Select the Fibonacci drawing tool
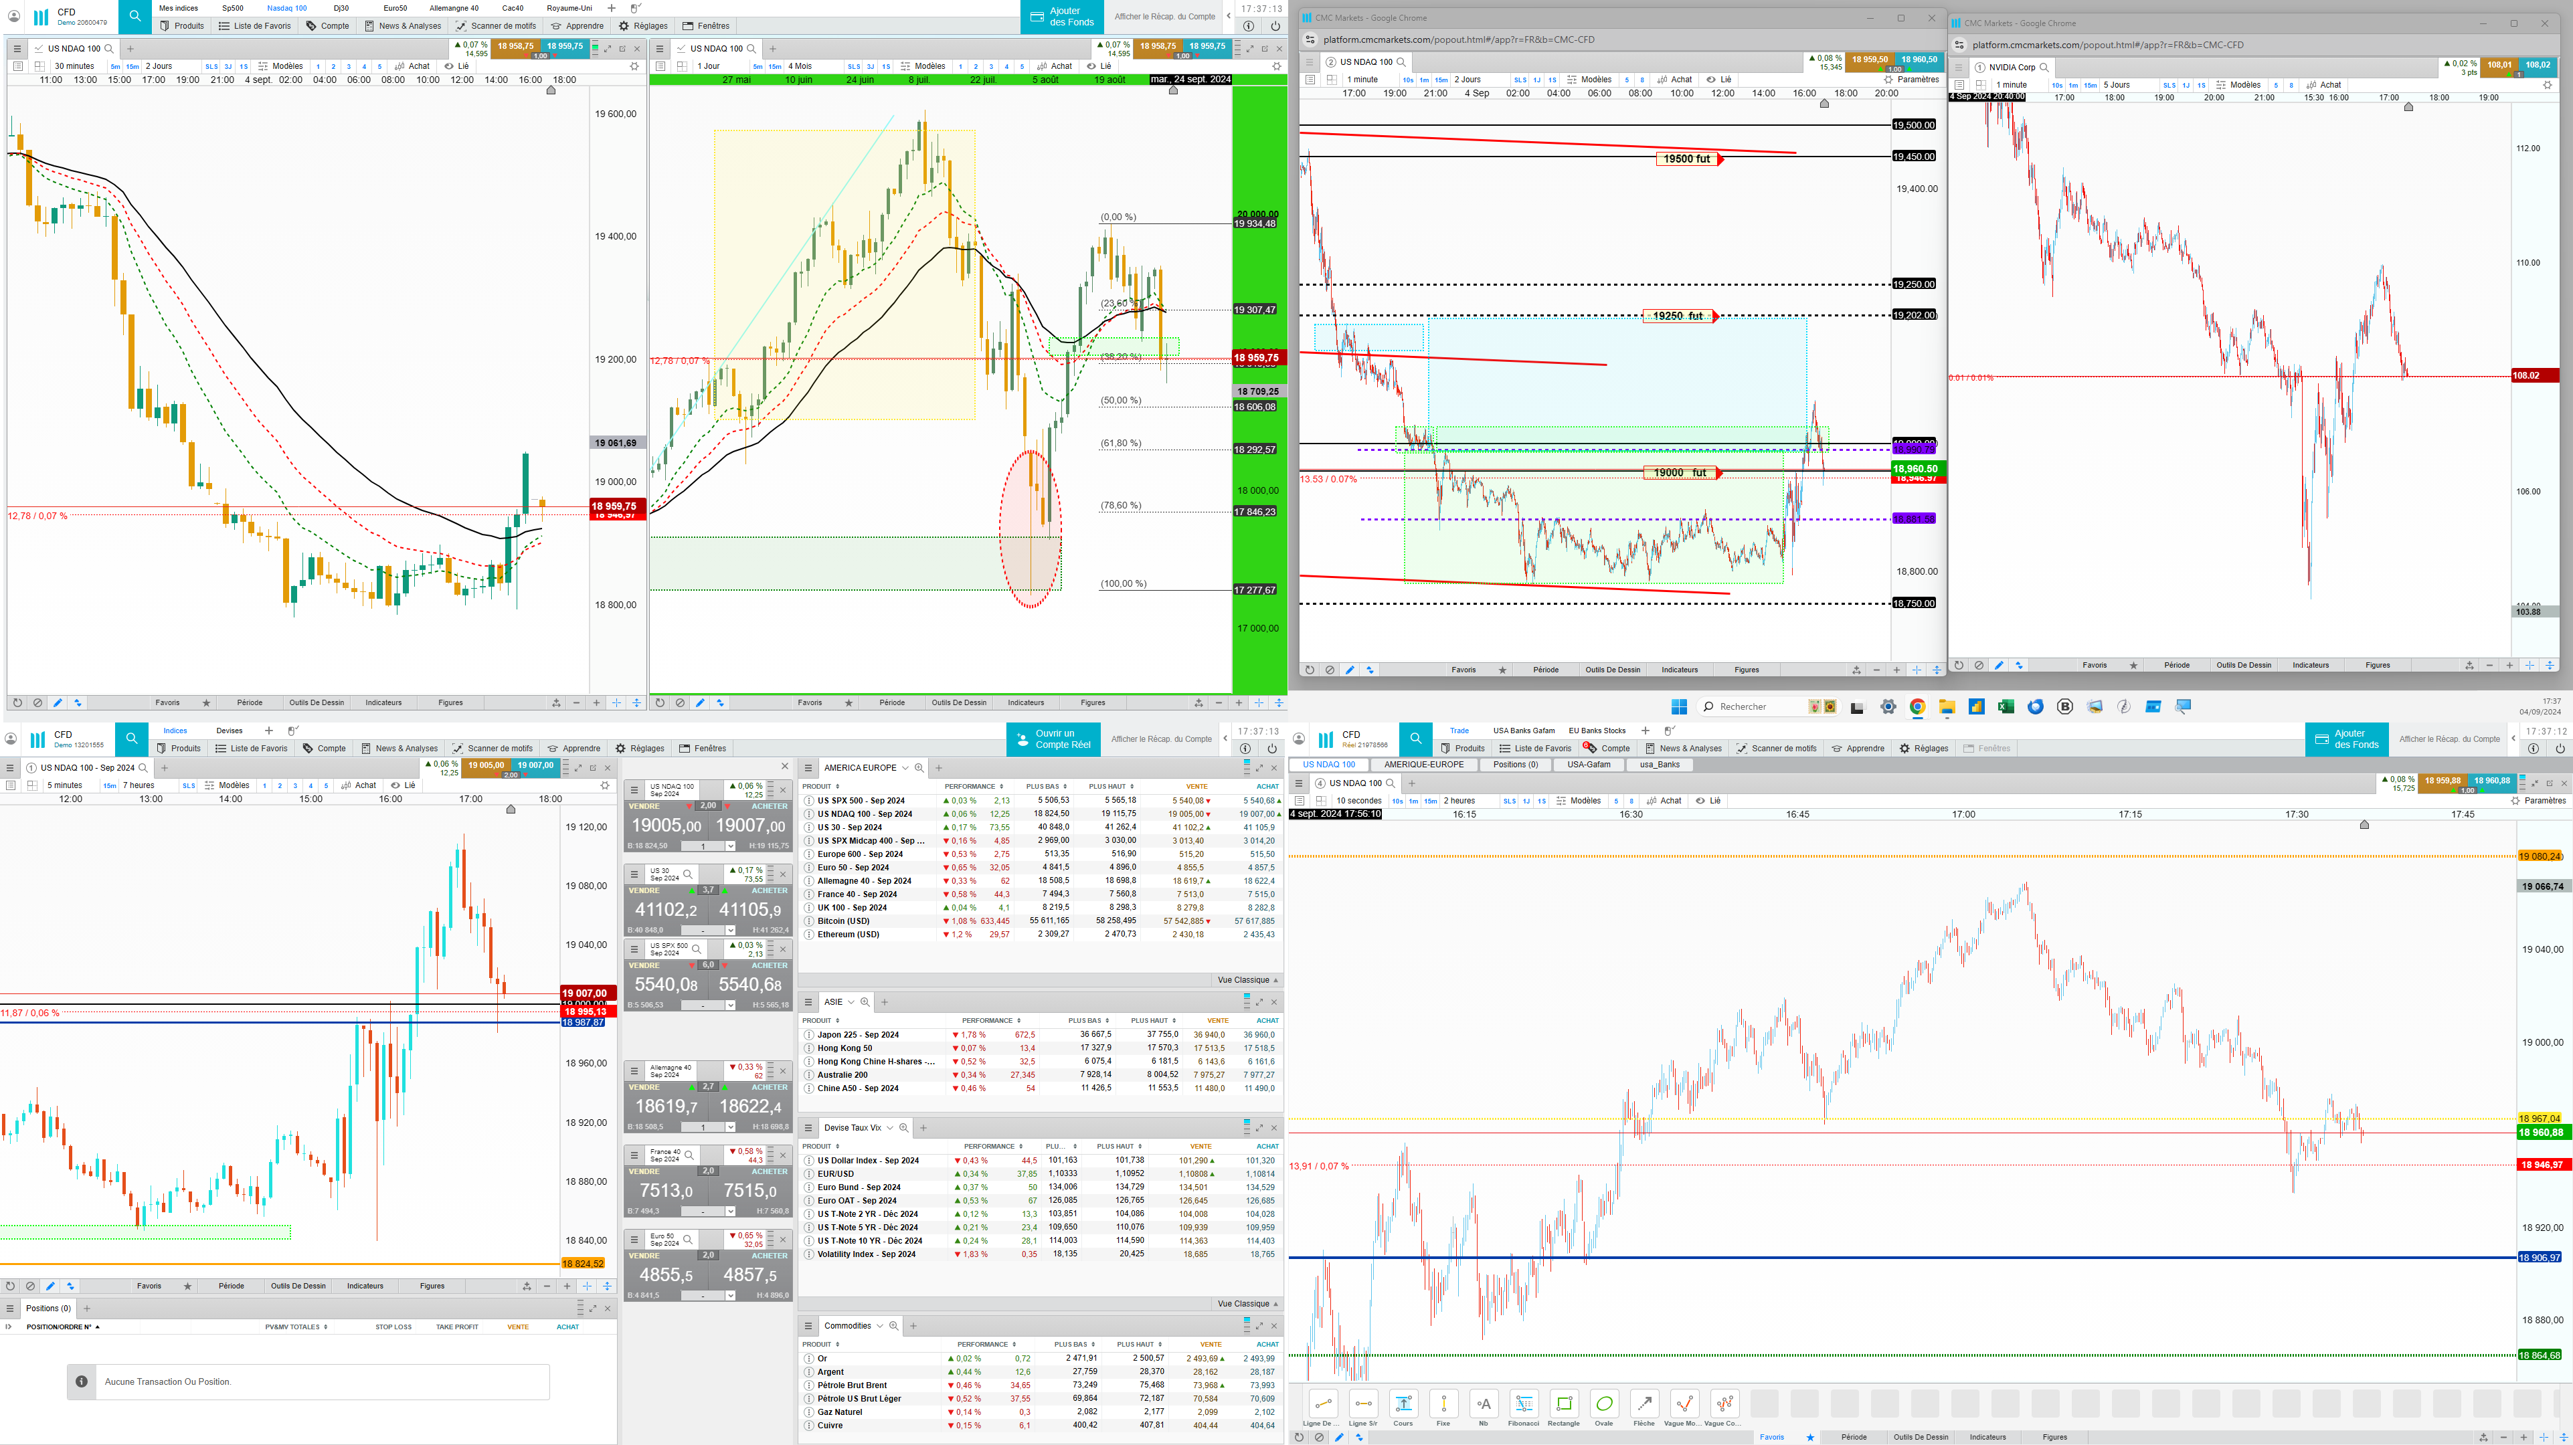This screenshot has height=1445, width=2573. 1523,1404
